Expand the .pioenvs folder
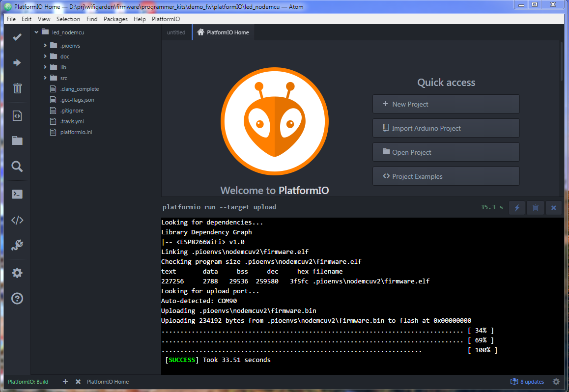Image resolution: width=569 pixels, height=392 pixels. [45, 45]
